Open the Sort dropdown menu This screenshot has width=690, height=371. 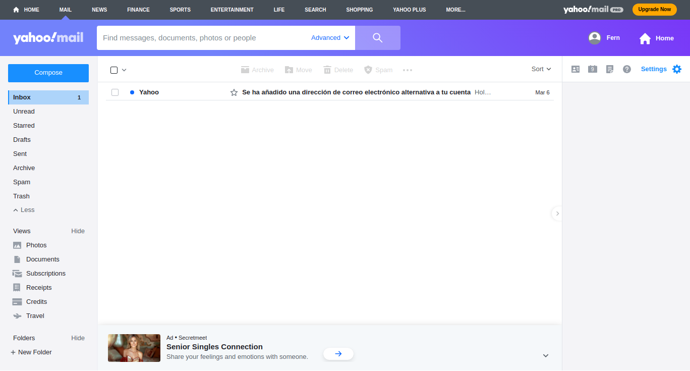[541, 69]
